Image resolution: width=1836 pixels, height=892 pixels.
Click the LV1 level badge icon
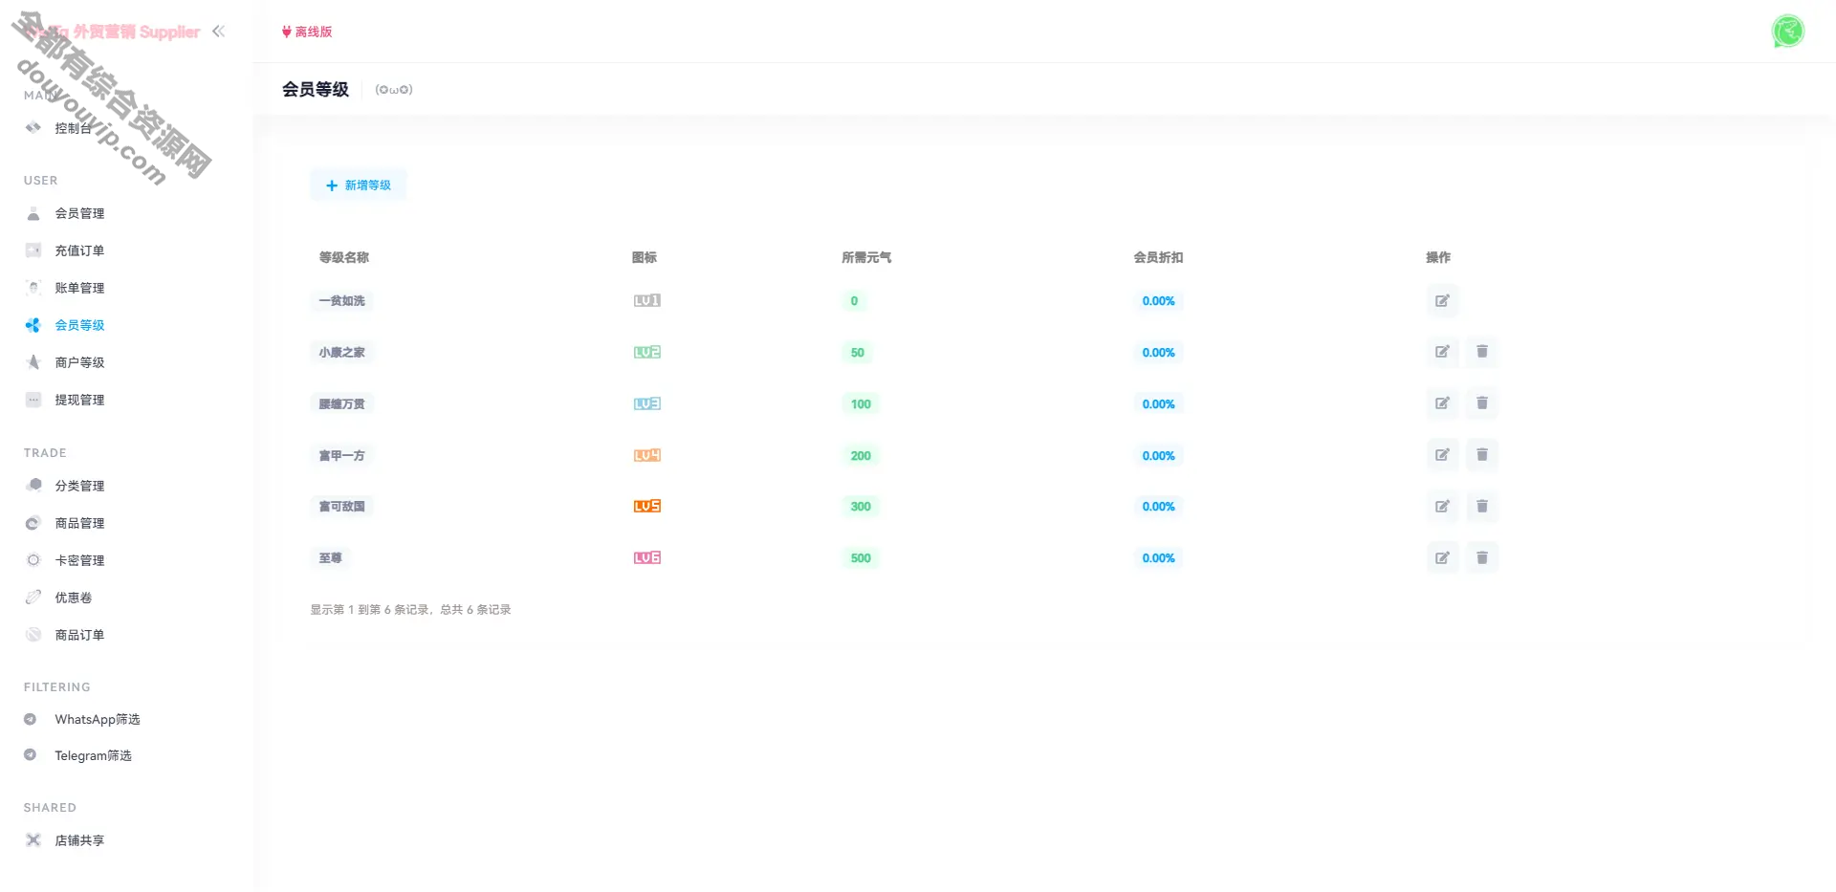click(647, 301)
